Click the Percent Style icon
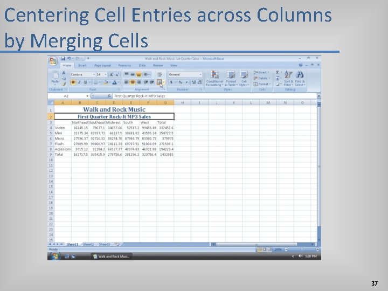This screenshot has height=291, width=388. [x=181, y=82]
